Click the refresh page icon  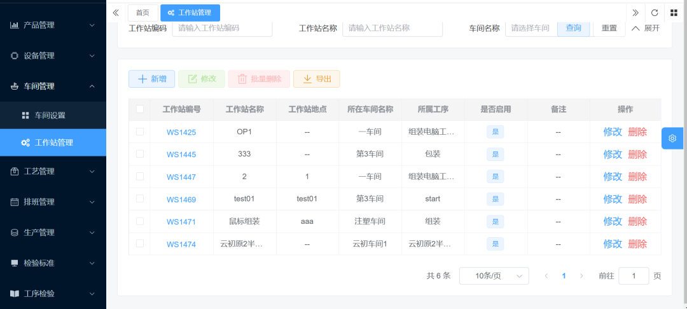654,13
